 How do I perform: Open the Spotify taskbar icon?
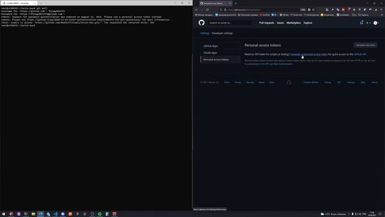tap(99, 214)
